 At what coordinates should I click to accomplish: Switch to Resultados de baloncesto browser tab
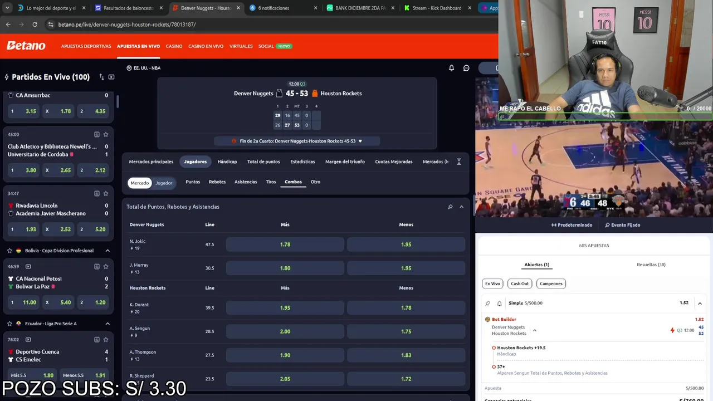[x=128, y=8]
